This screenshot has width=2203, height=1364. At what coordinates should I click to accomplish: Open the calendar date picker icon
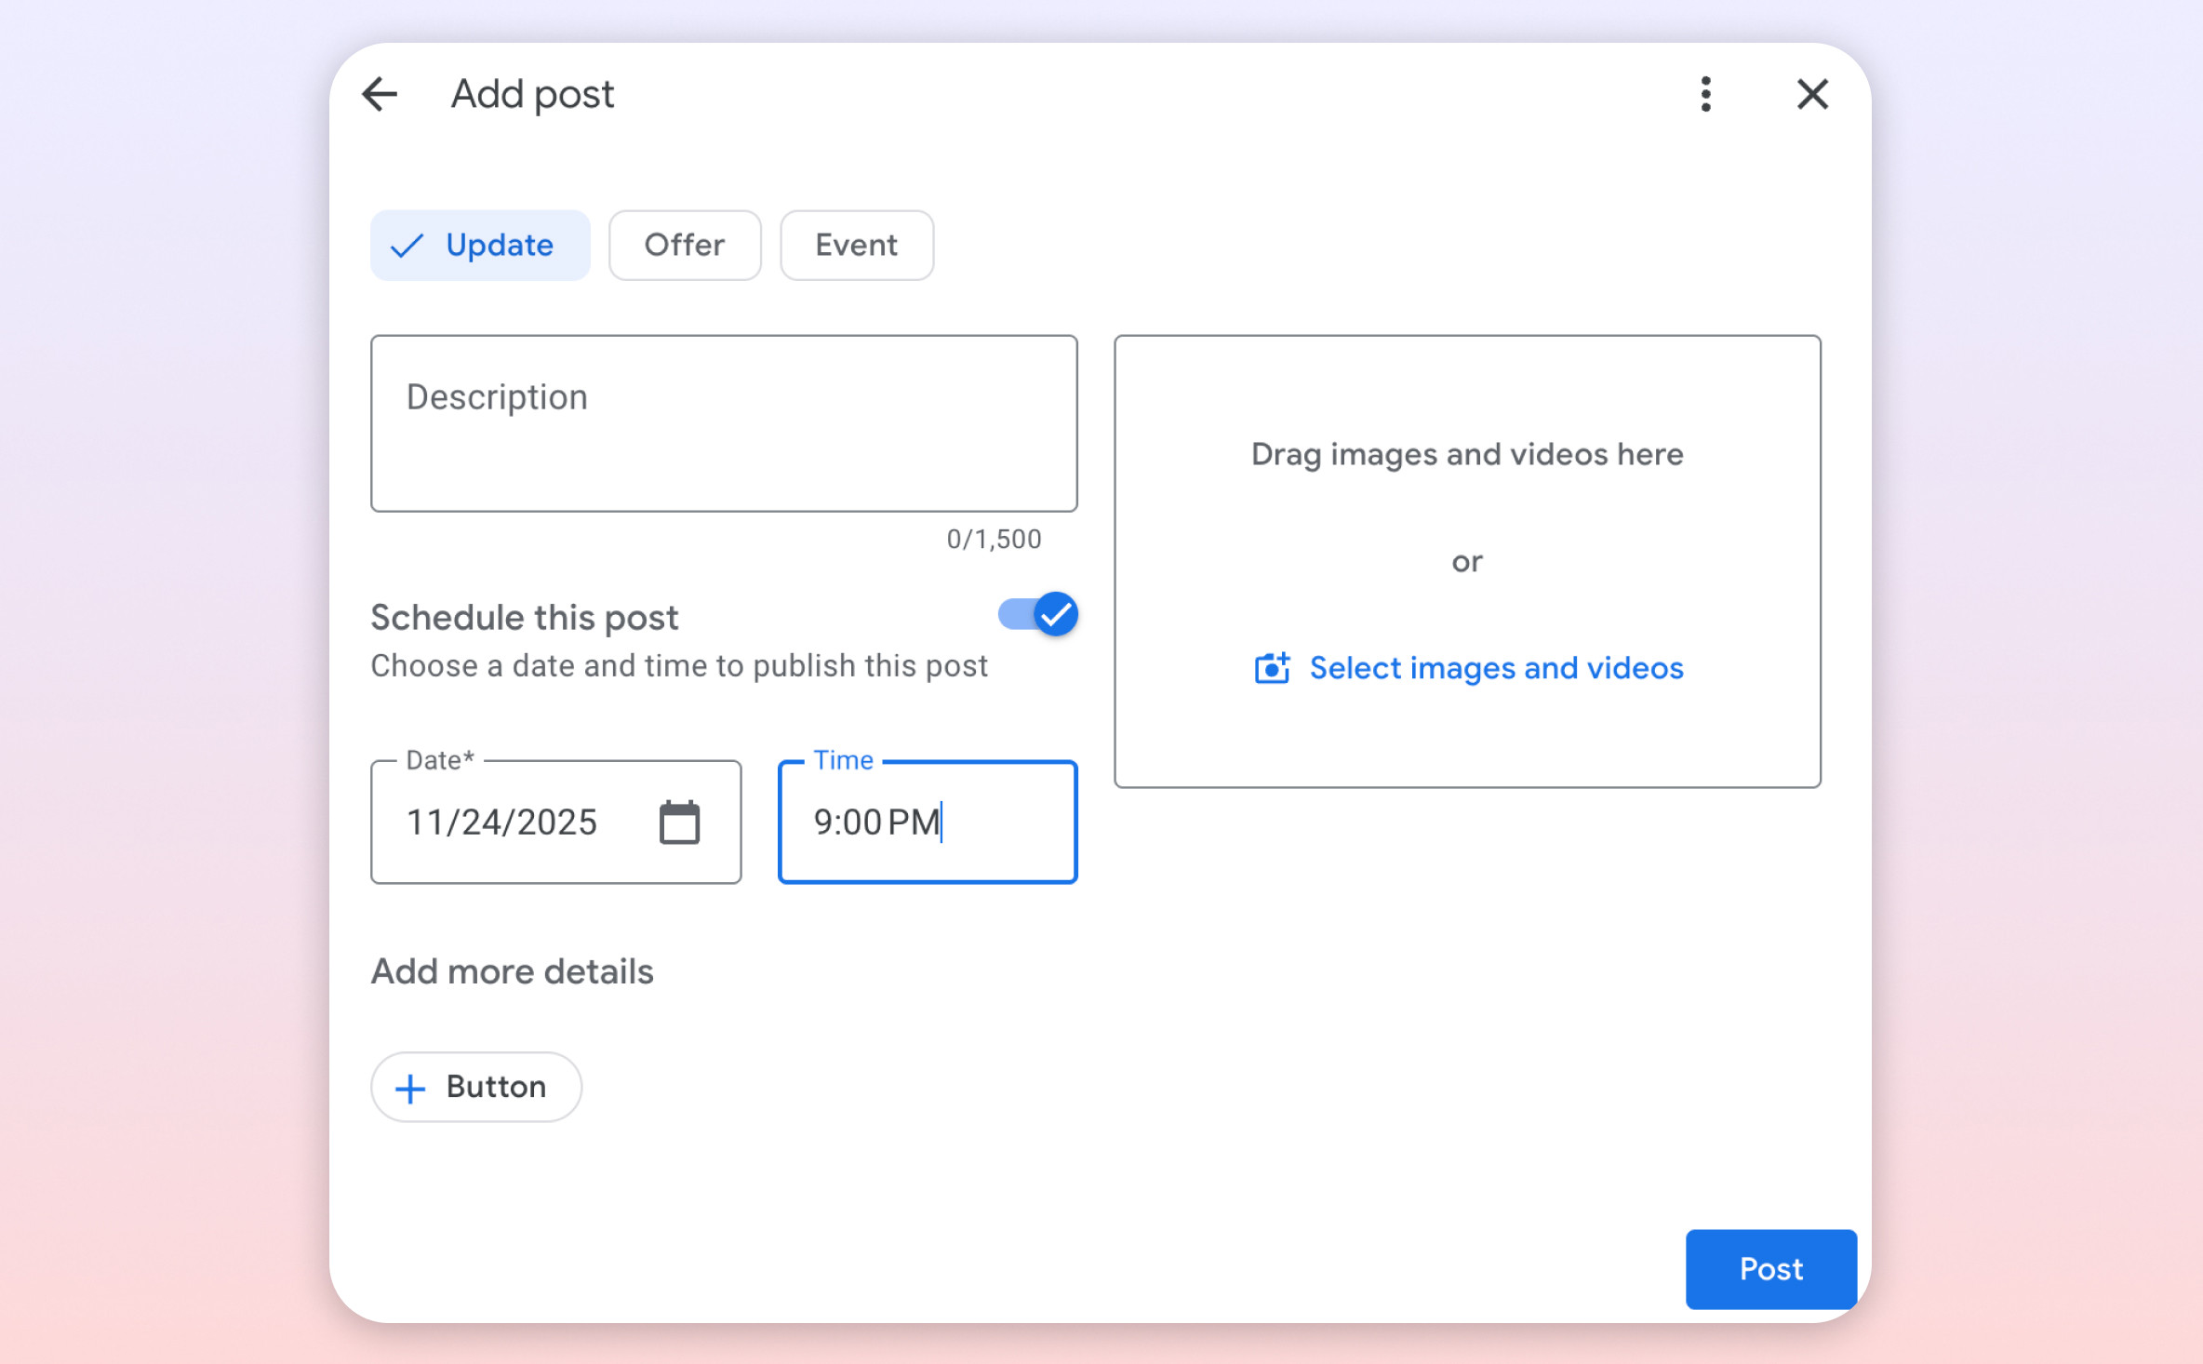(679, 822)
